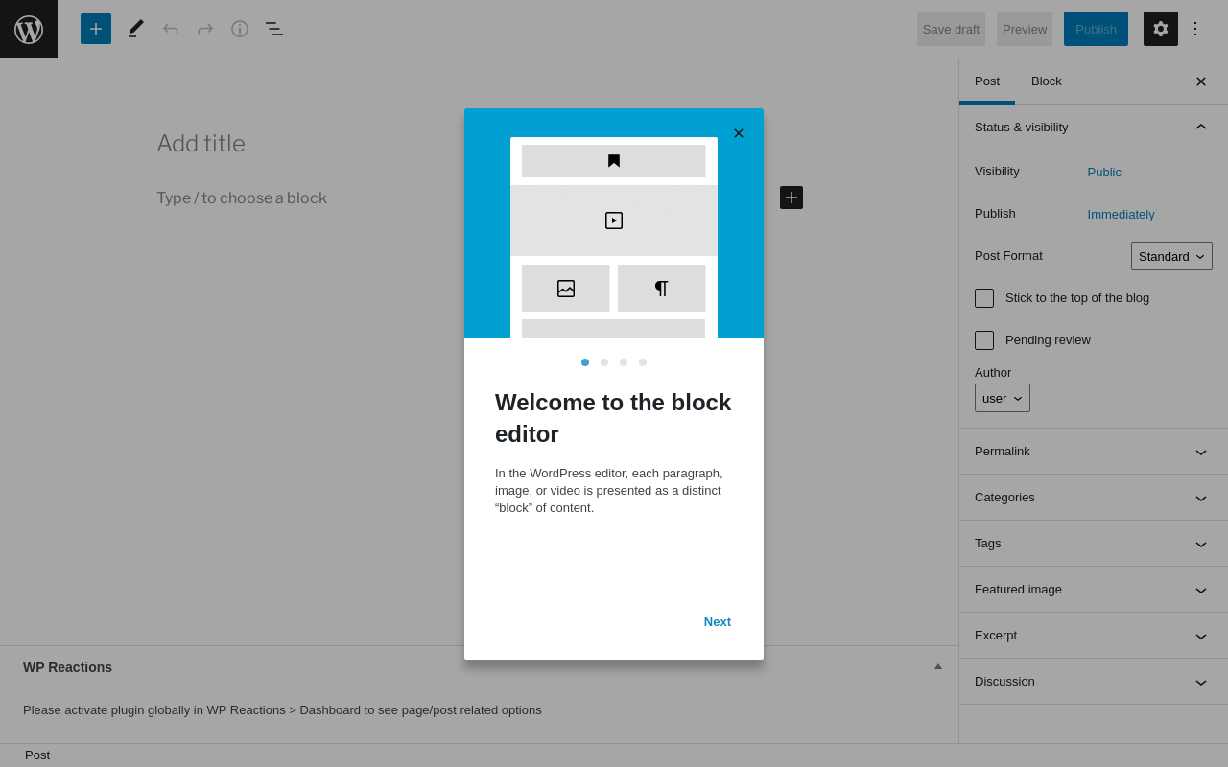Click the Undo arrow icon
Image resolution: width=1228 pixels, height=767 pixels.
pyautogui.click(x=171, y=29)
